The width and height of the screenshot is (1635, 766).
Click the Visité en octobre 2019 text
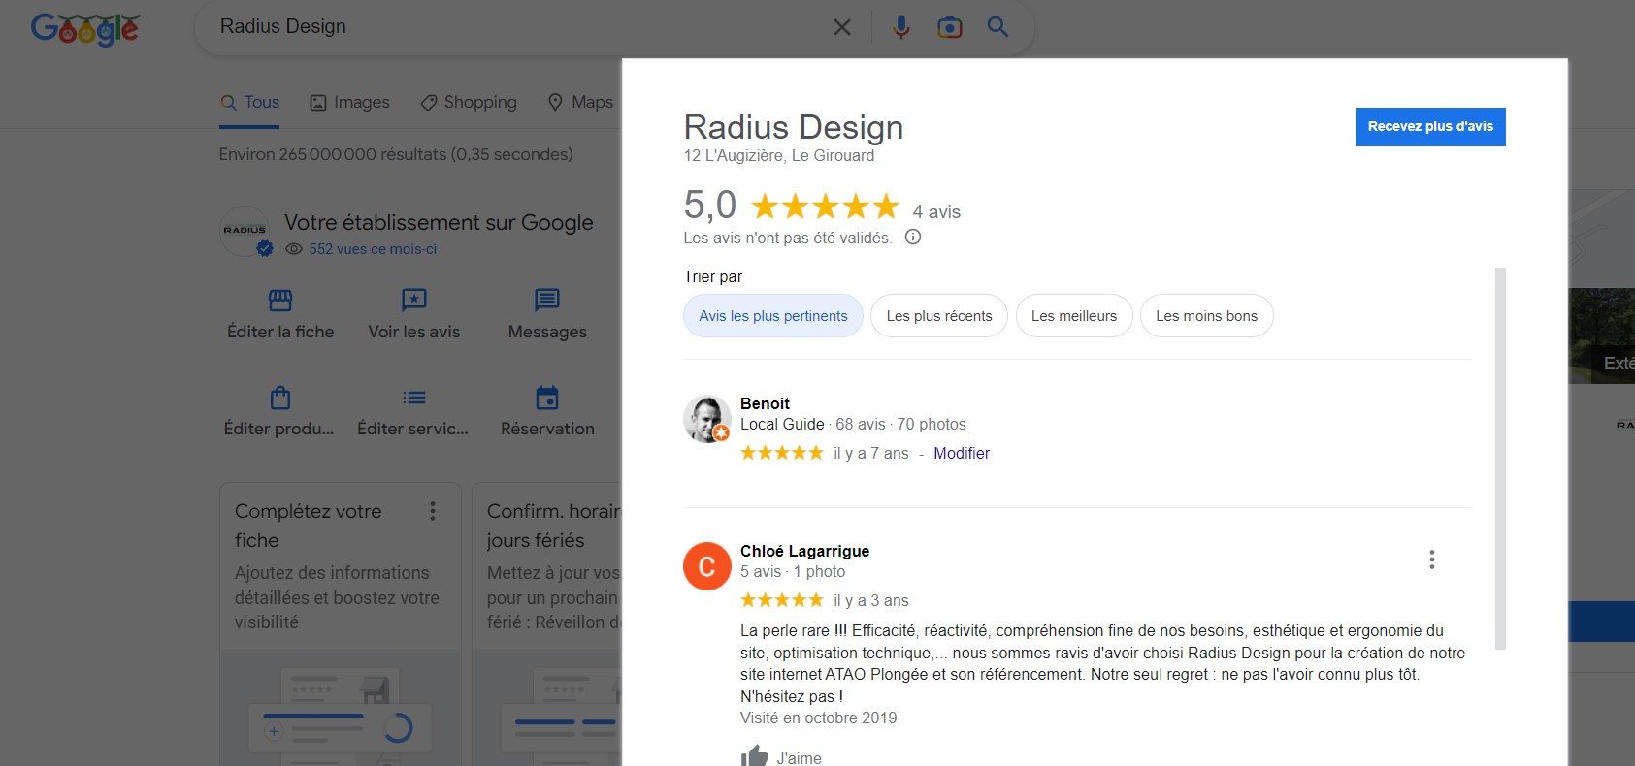pos(819,718)
